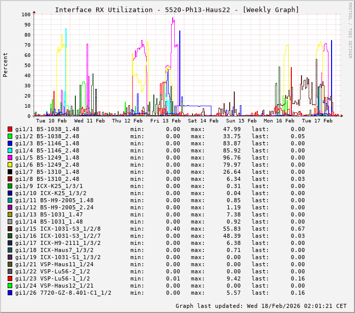The width and height of the screenshot is (355, 313).
Task: Click the Percent y-axis label
Action: [x=6, y=65]
